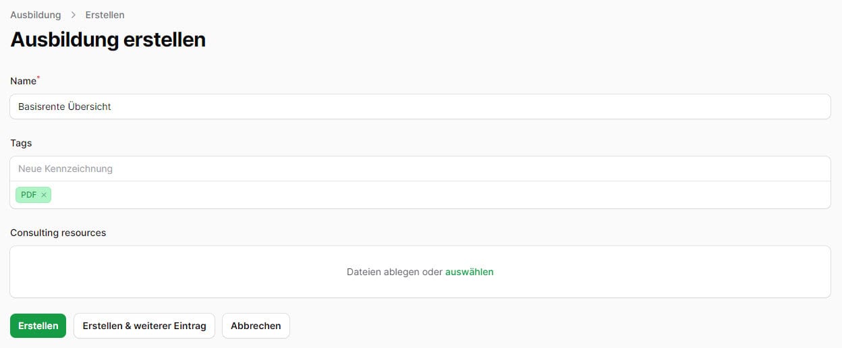Click empty space beside the PDF tag
This screenshot has height=348, width=842.
click(439, 195)
